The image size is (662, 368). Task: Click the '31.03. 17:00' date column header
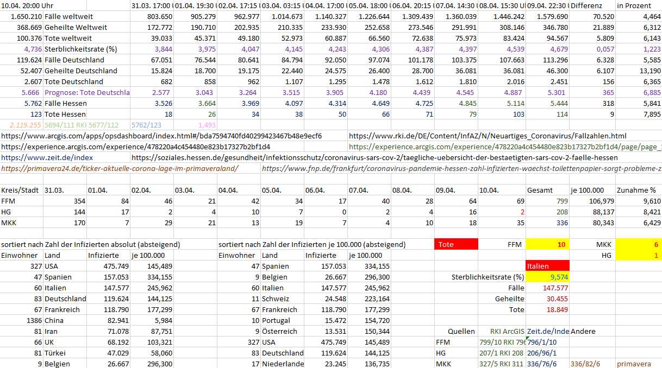[x=152, y=5]
